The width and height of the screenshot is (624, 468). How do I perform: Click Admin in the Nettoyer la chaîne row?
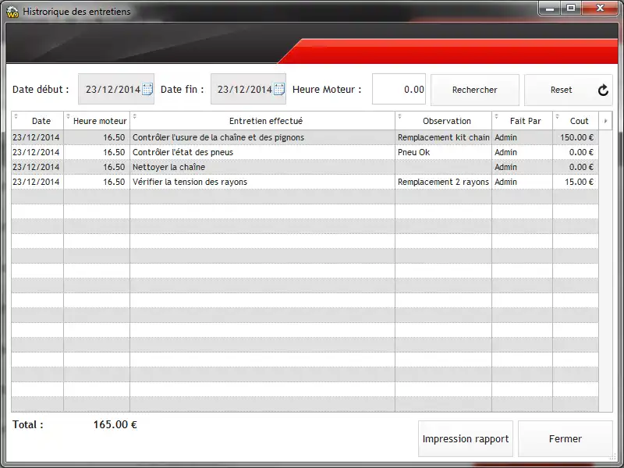(505, 167)
